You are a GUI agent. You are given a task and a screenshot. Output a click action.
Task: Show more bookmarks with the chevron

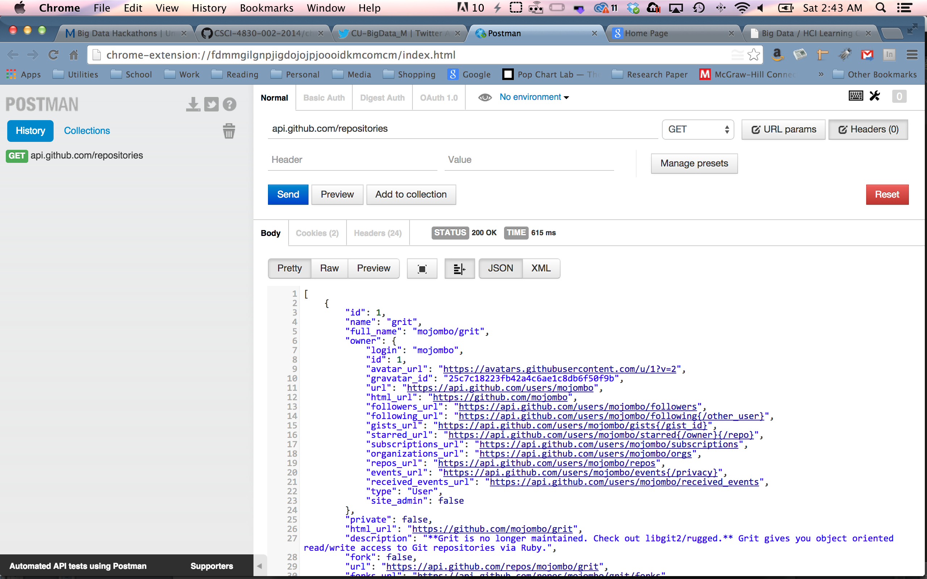point(821,74)
